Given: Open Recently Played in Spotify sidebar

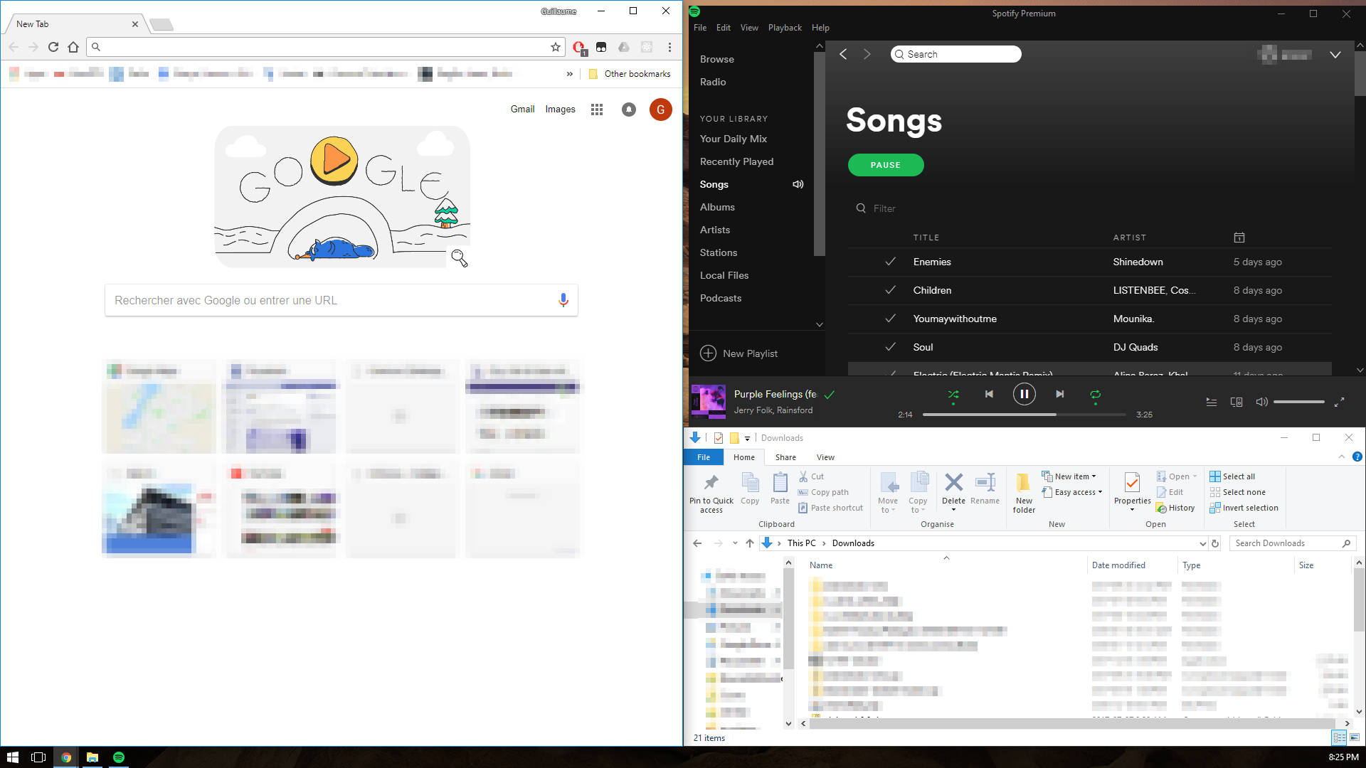Looking at the screenshot, I should 736,161.
